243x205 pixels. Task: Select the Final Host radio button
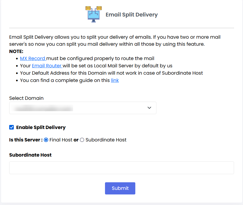click(x=46, y=140)
